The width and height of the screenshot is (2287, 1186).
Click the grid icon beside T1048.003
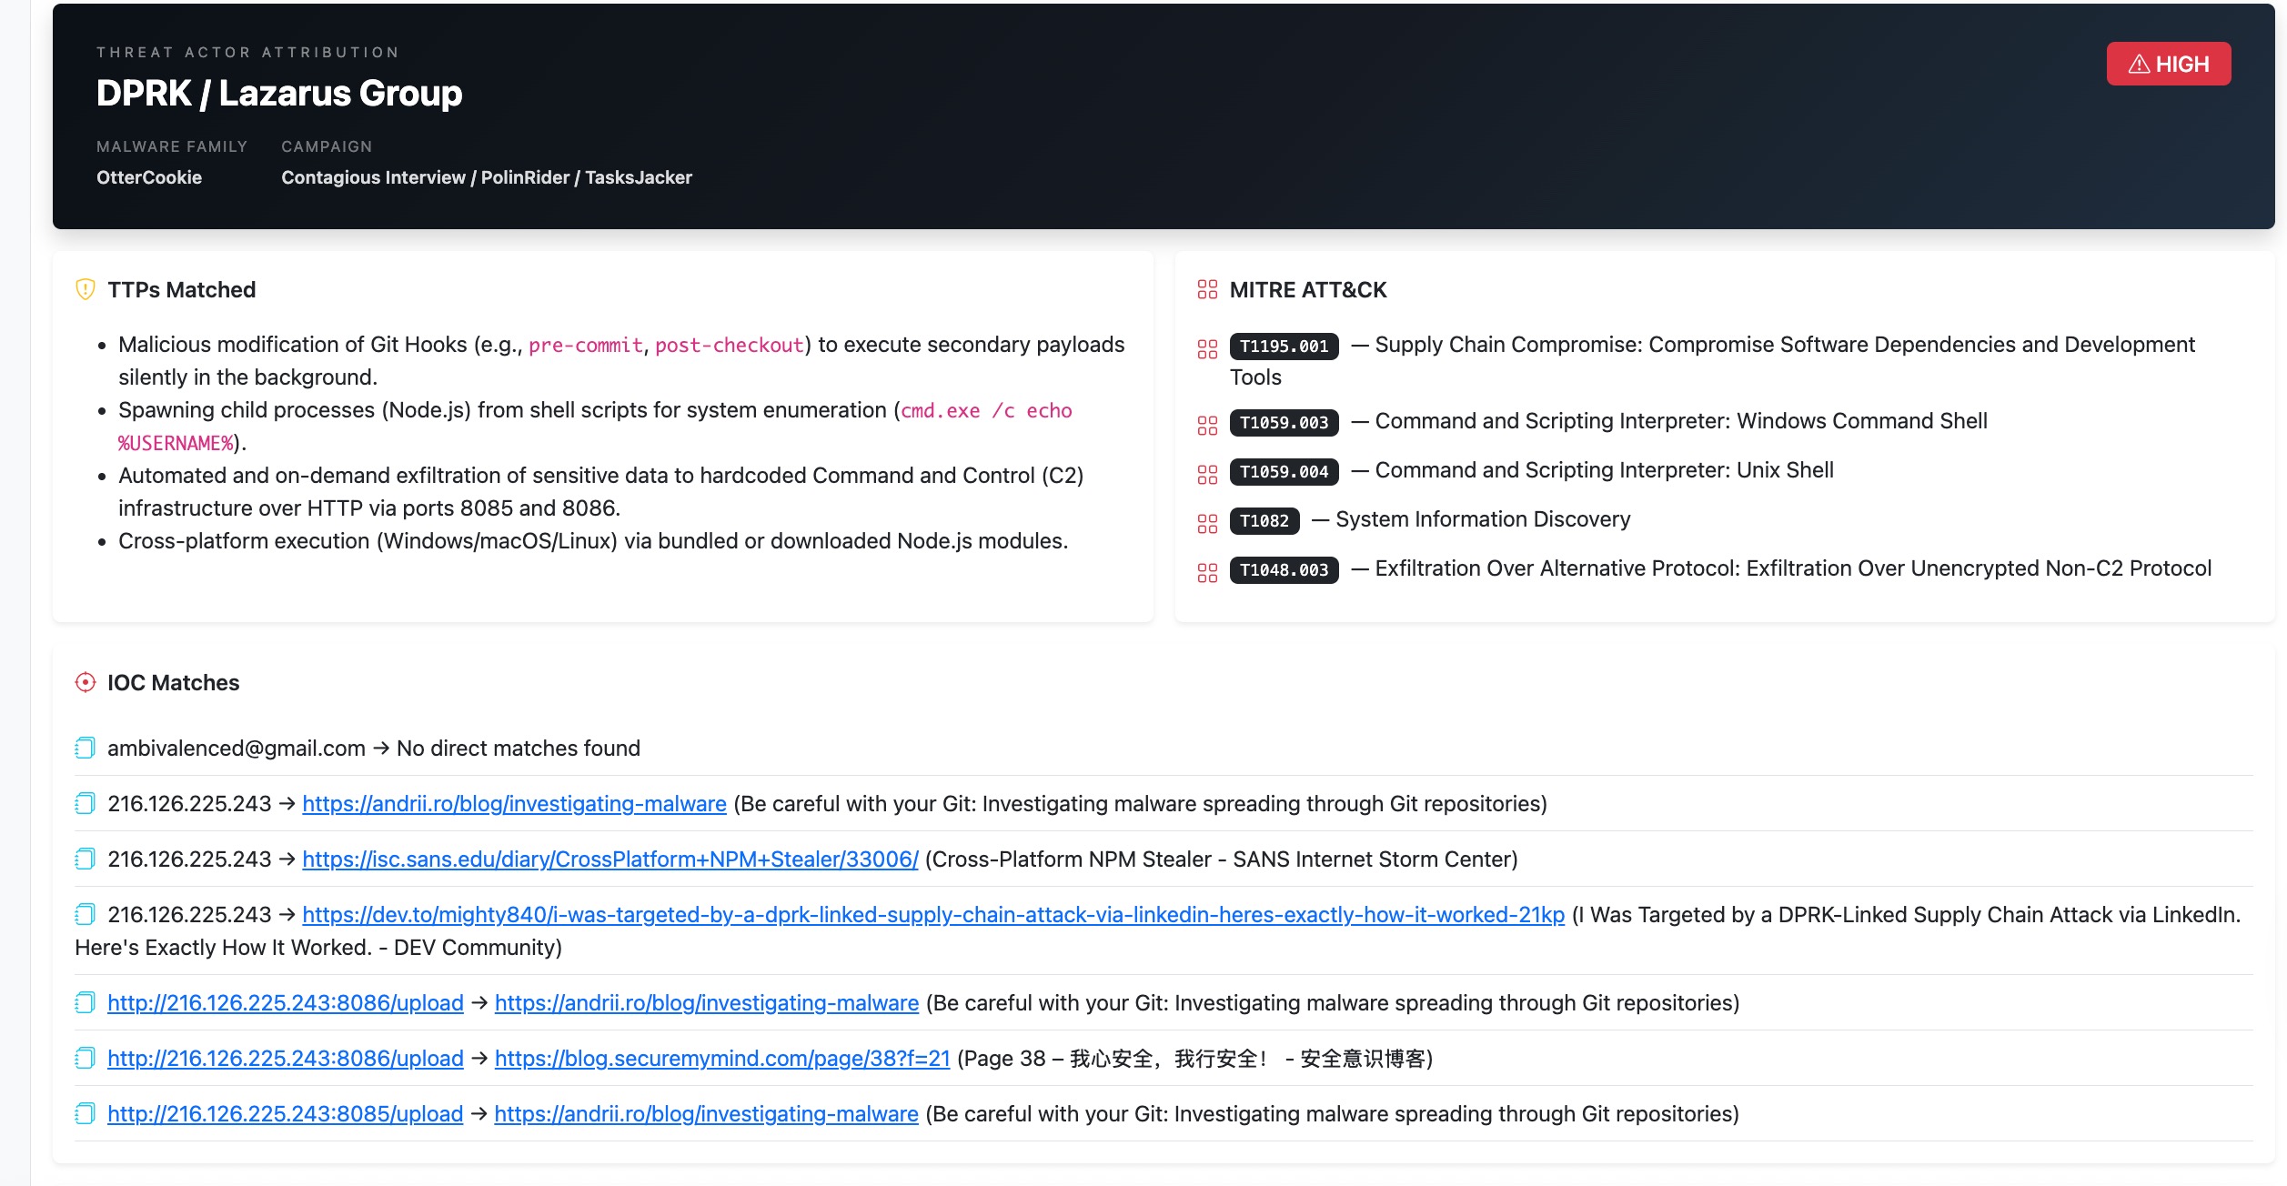point(1207,573)
